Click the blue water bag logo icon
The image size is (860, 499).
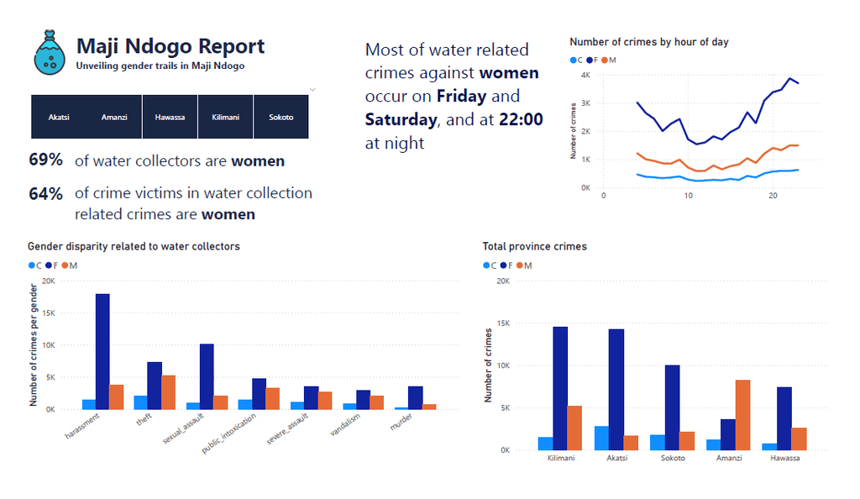pos(50,53)
